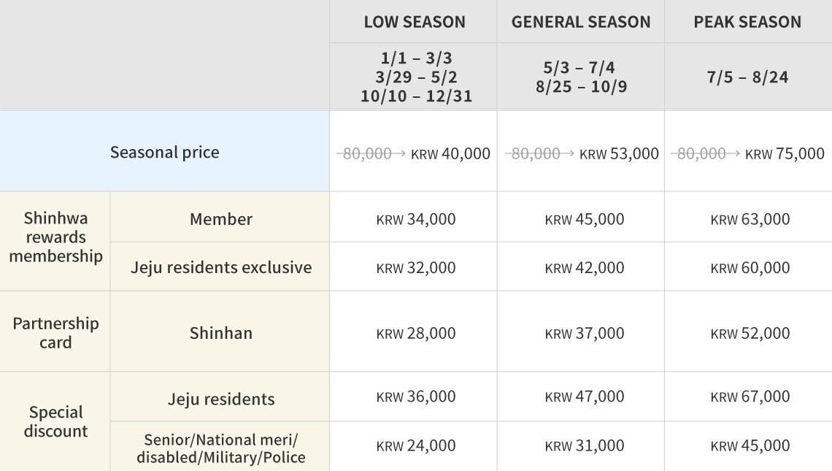
Task: Click the Shinhan card row label
Action: coord(220,333)
